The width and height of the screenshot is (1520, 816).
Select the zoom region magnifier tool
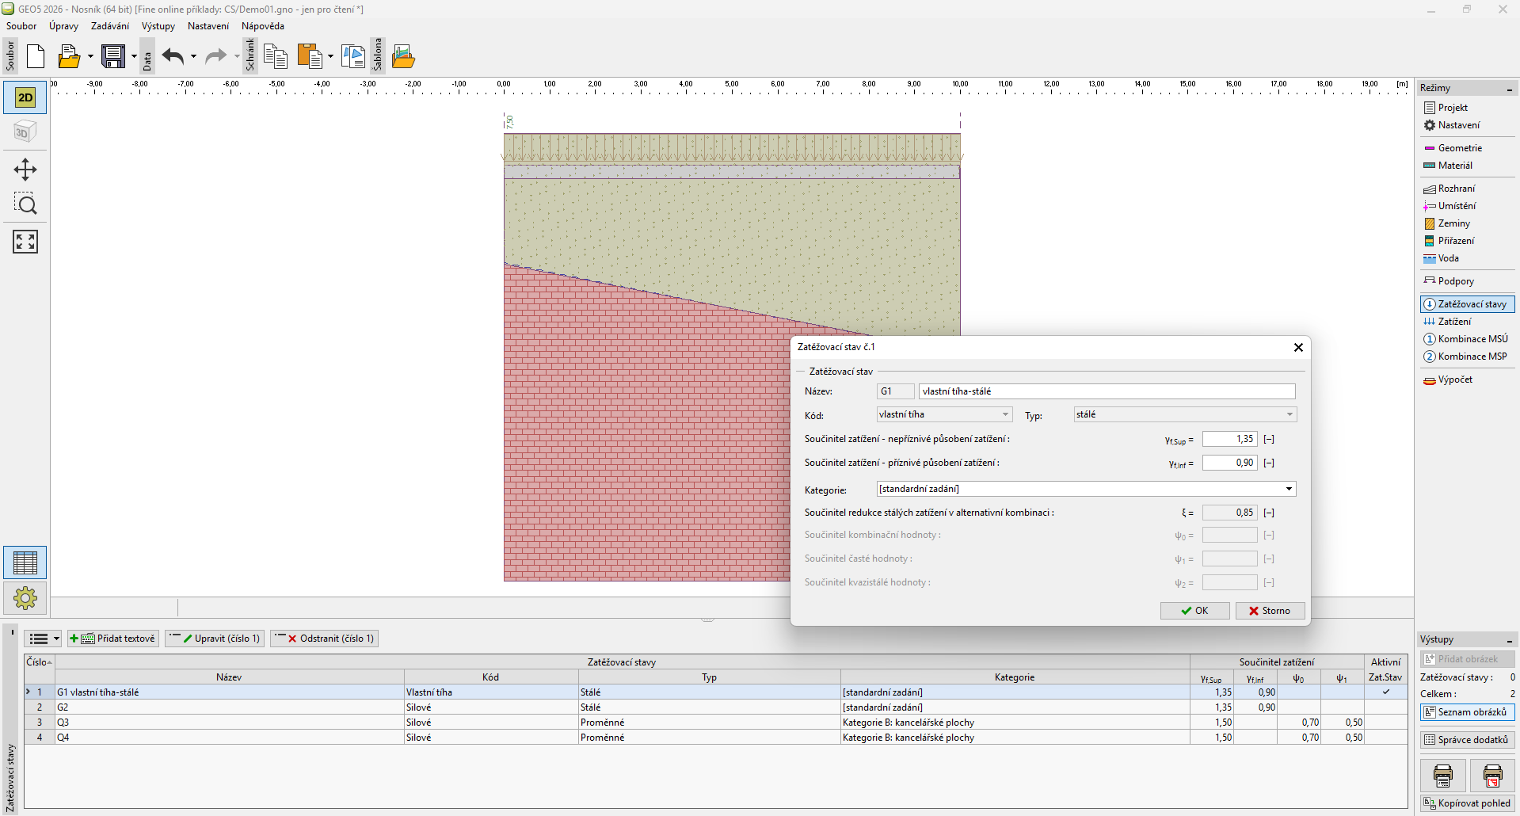[25, 204]
